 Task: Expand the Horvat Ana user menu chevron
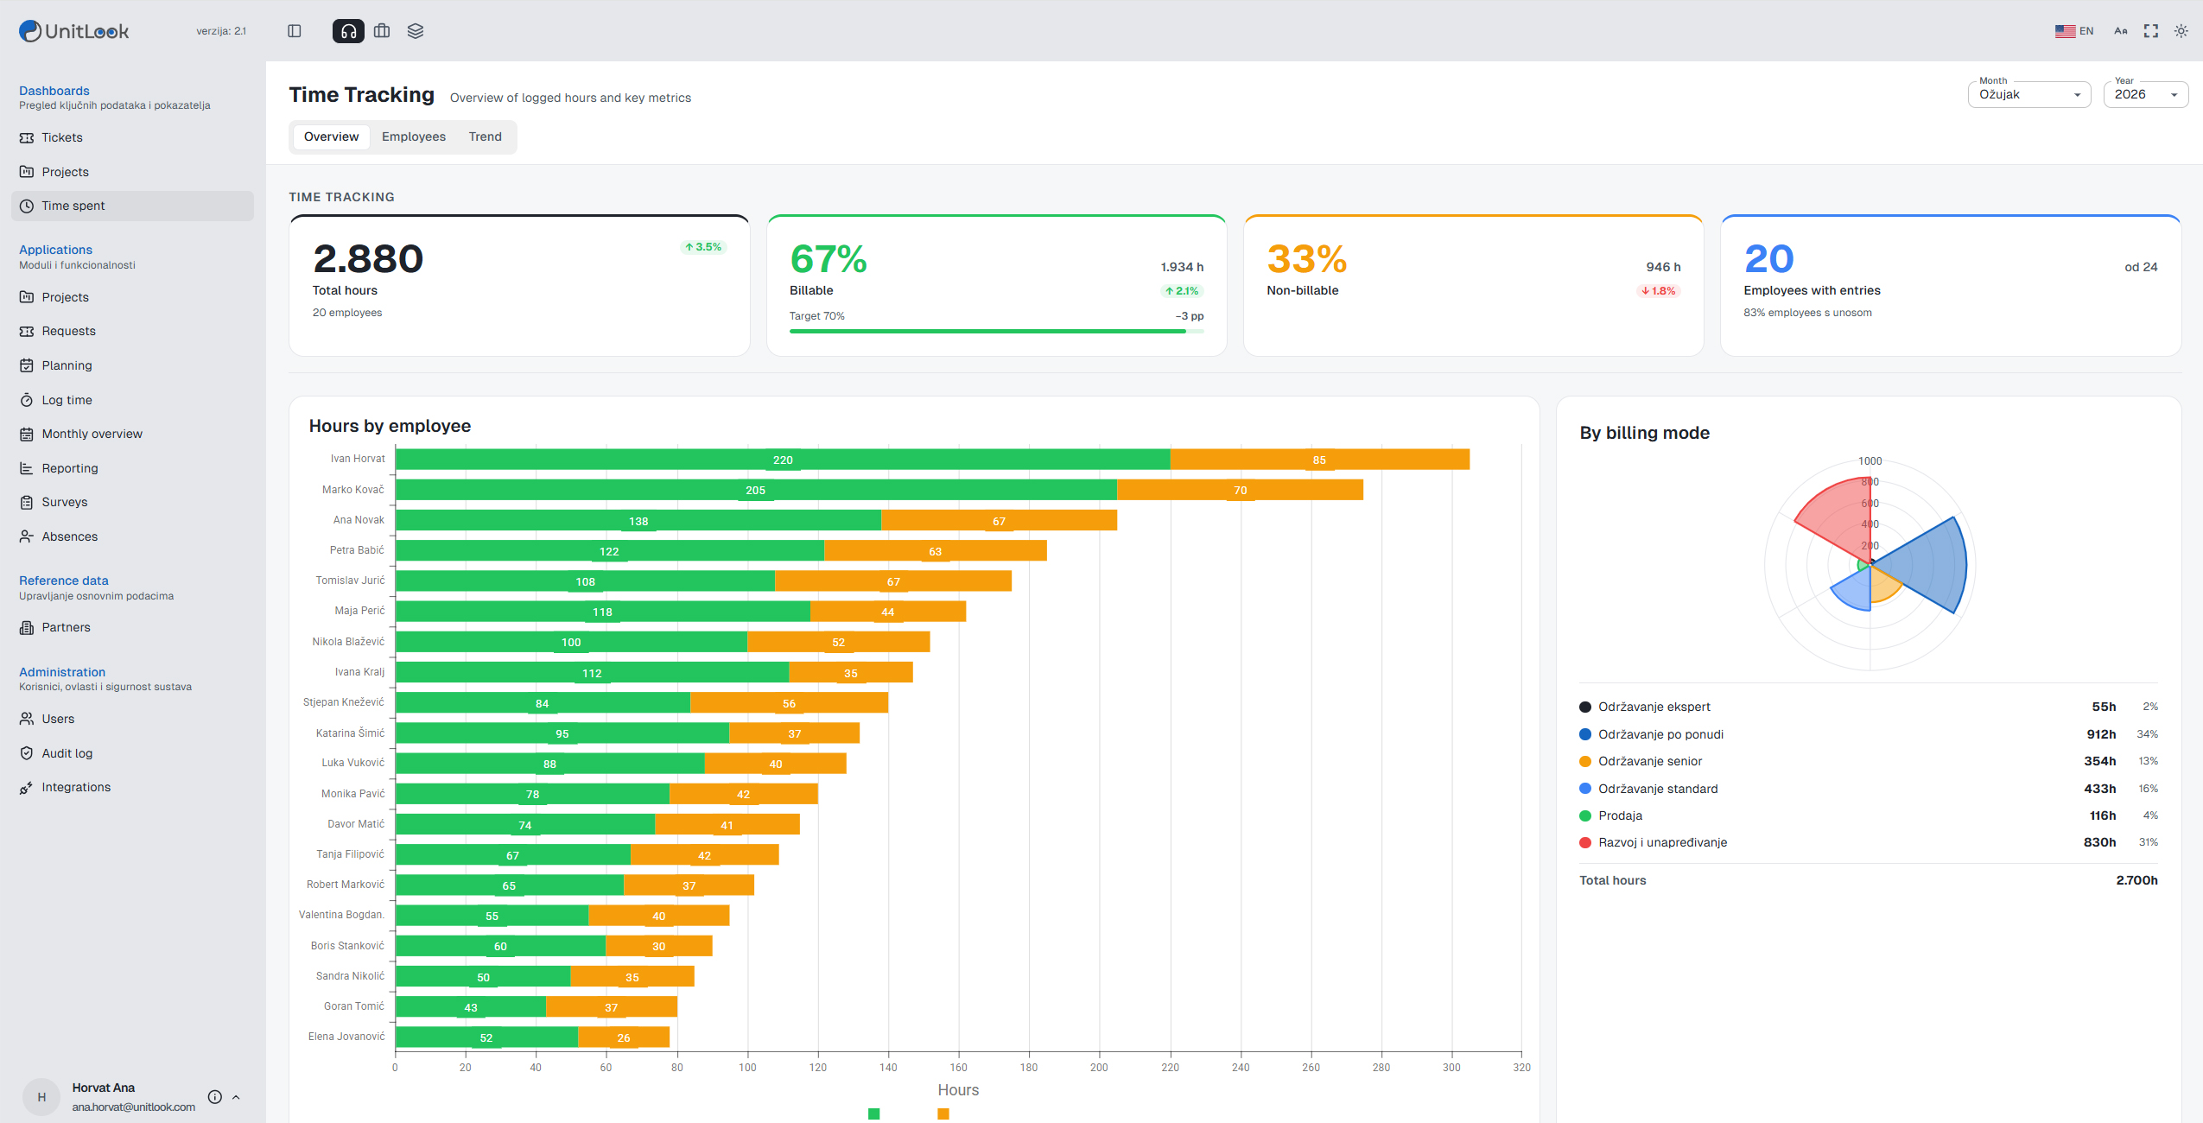[x=236, y=1097]
